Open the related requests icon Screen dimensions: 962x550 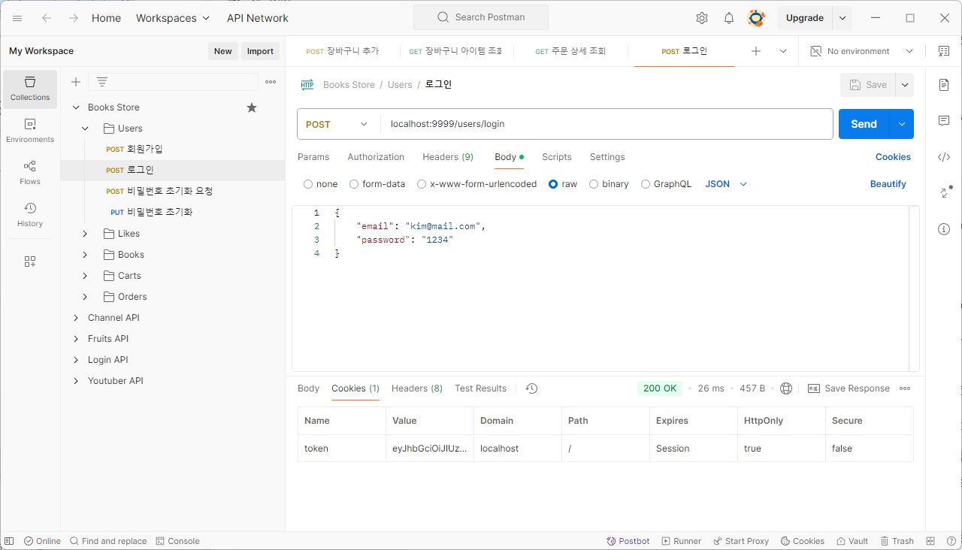click(x=944, y=193)
